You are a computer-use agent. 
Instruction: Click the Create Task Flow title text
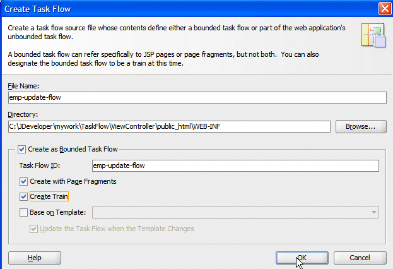38,9
